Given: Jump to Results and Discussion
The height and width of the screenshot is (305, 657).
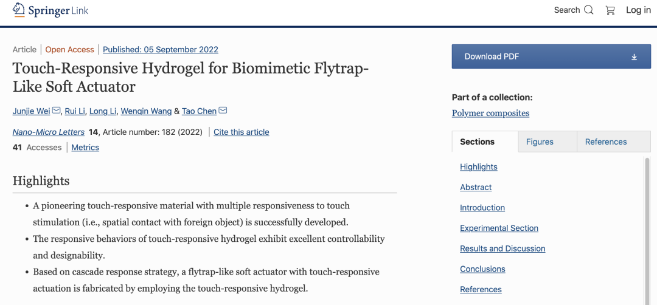Looking at the screenshot, I should point(502,248).
